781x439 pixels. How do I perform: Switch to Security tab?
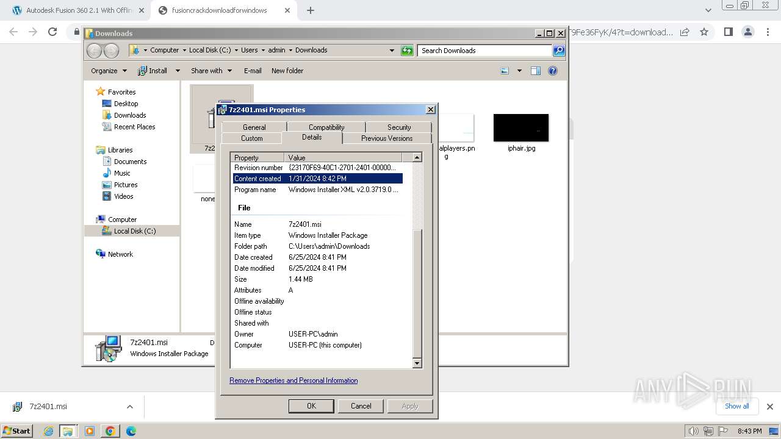[399, 127]
